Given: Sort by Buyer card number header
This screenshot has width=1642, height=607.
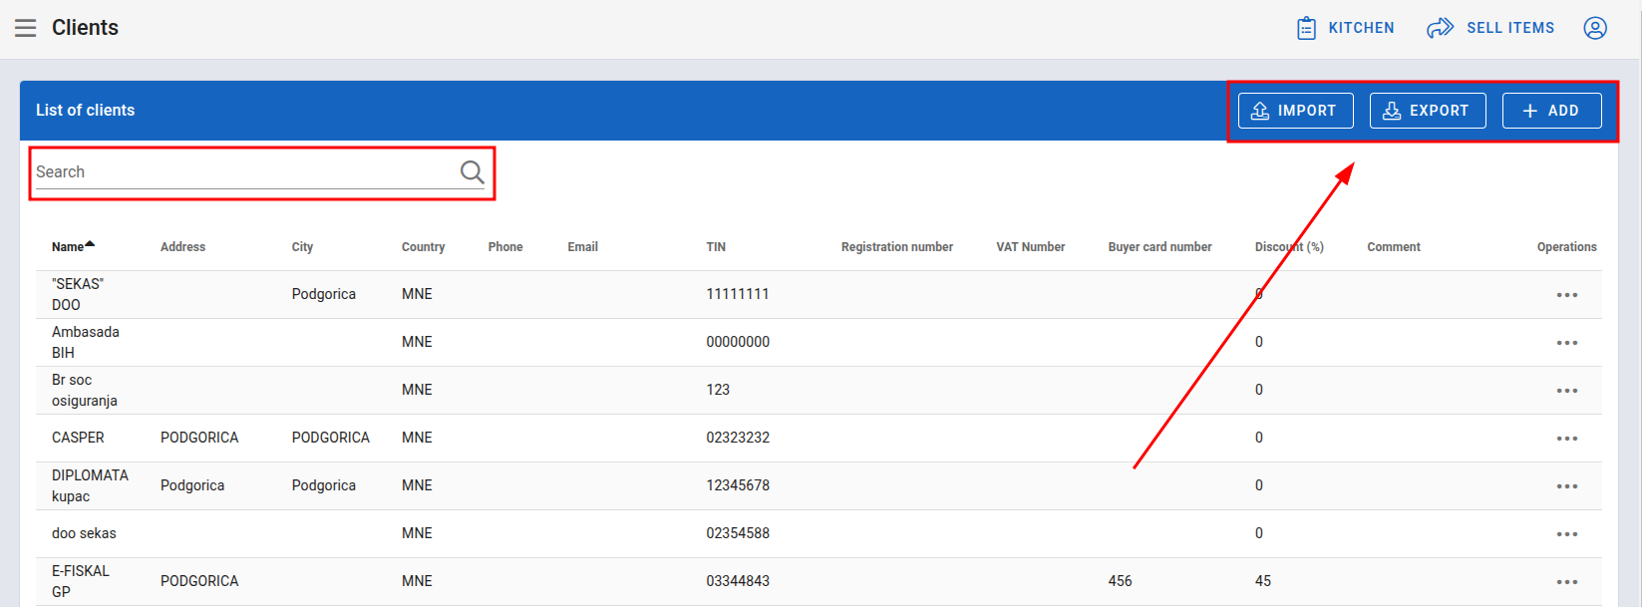Looking at the screenshot, I should pos(1159,247).
